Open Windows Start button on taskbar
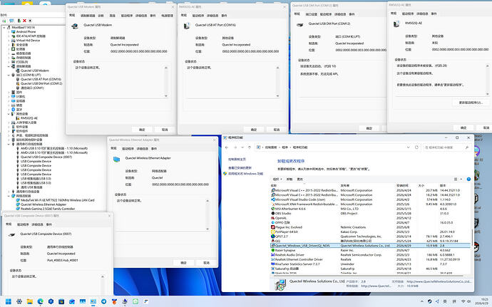Viewport: 492px width, 307px height. (9, 301)
